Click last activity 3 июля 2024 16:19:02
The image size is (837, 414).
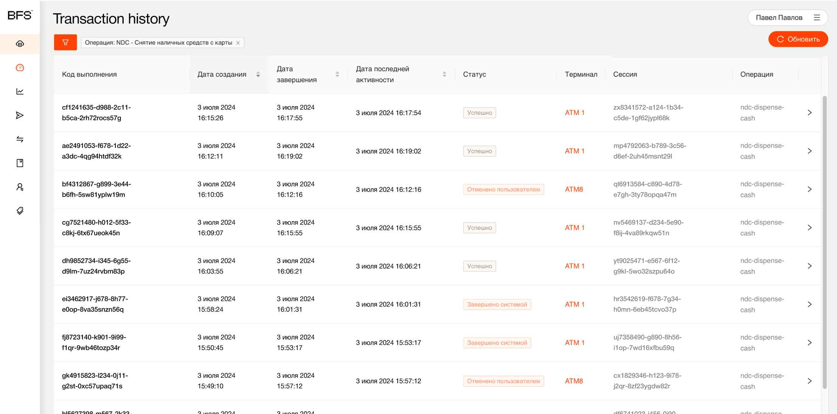[388, 151]
